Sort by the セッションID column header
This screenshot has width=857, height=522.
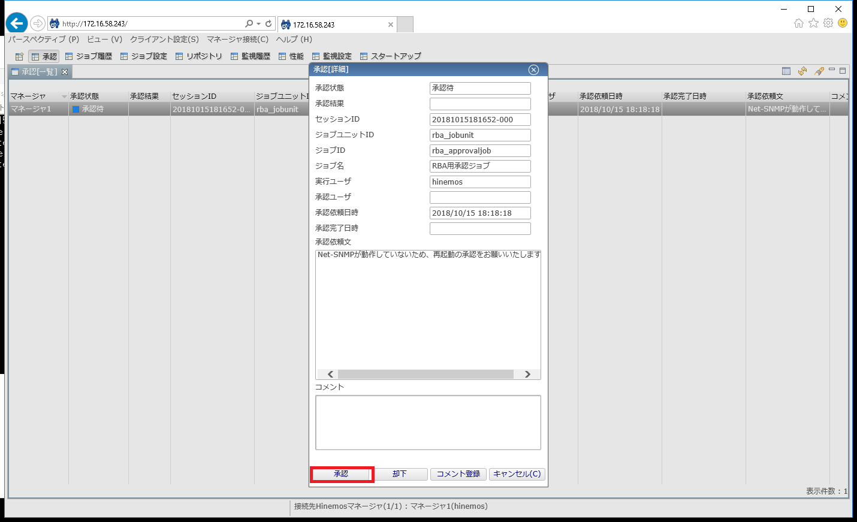tap(212, 96)
